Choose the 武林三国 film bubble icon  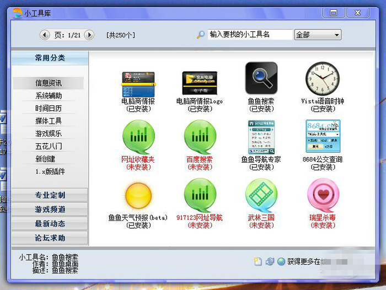coord(261,196)
